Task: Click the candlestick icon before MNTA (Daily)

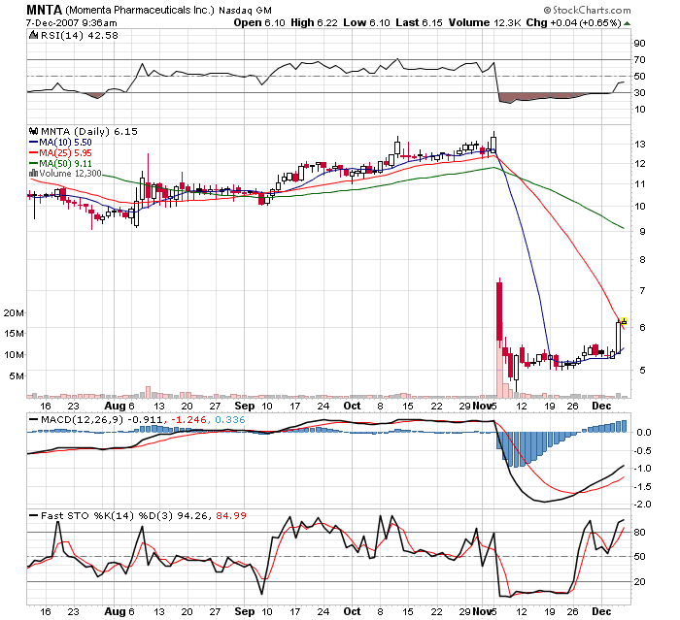Action: 33,131
